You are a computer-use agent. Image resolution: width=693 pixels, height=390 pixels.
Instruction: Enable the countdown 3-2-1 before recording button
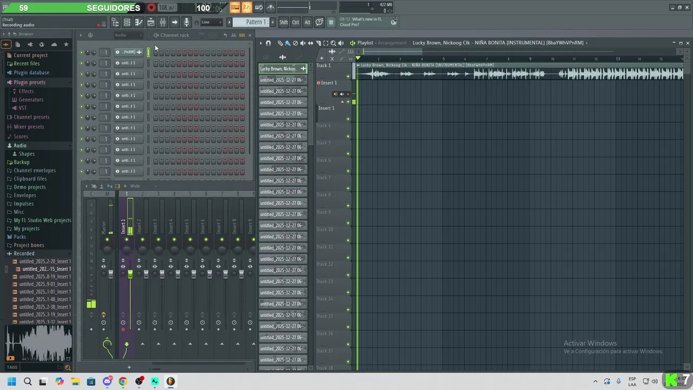pos(247,7)
